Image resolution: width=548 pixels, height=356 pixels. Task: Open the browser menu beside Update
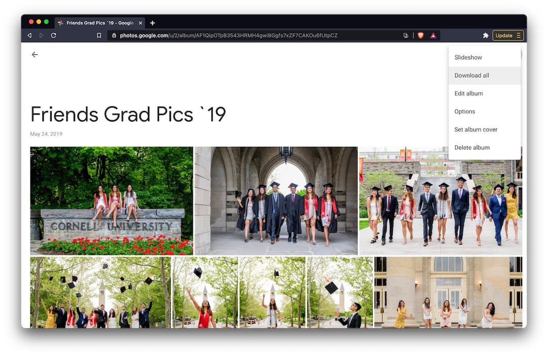pyautogui.click(x=519, y=35)
